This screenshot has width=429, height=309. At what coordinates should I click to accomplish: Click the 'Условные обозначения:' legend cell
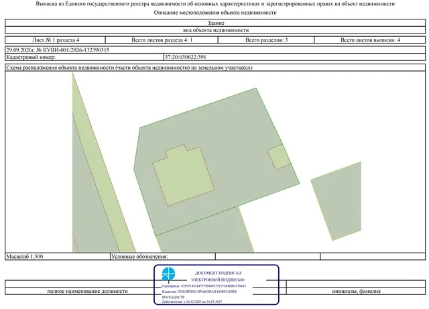pos(163,257)
